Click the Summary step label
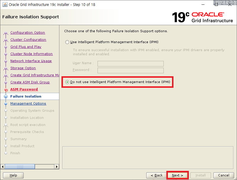 click(18, 139)
